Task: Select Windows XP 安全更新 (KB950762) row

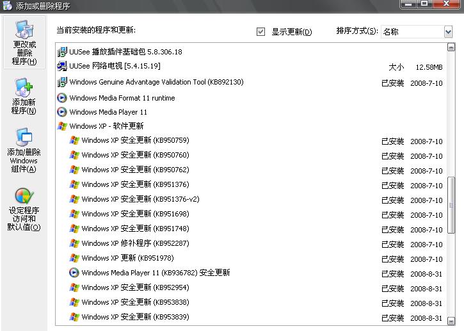Action: [x=251, y=170]
